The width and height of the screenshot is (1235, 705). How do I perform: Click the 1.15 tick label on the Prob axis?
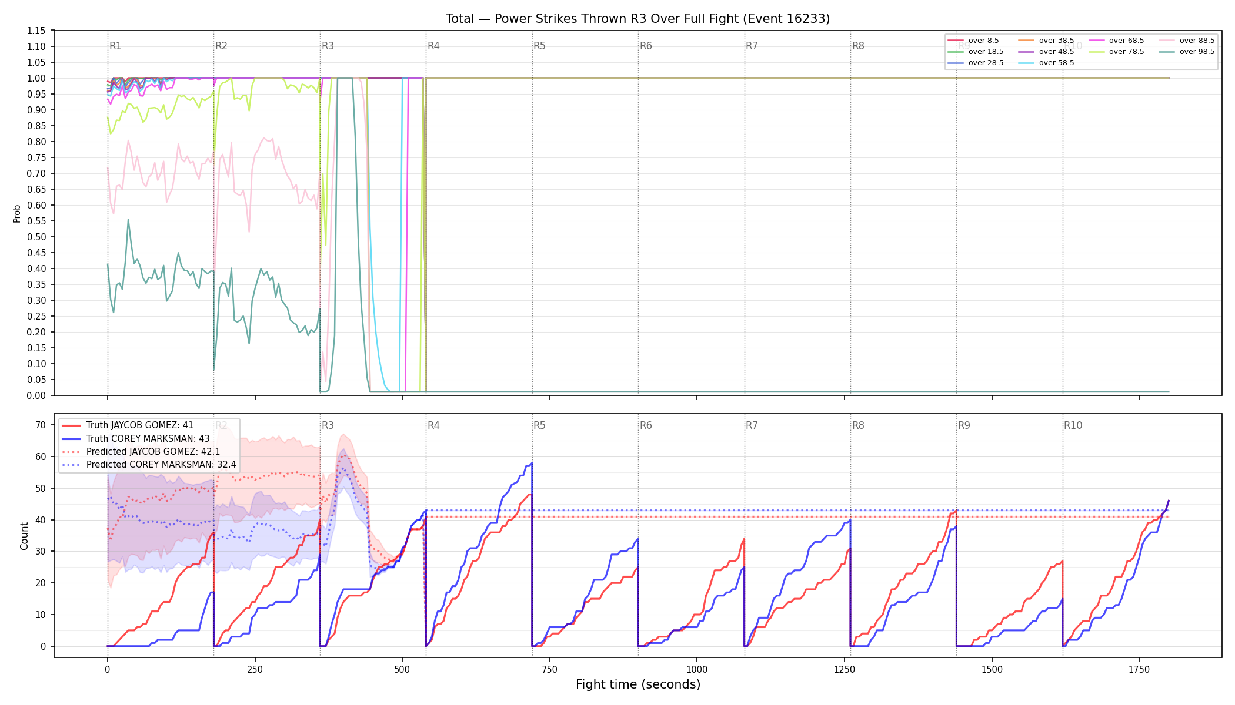tap(36, 31)
